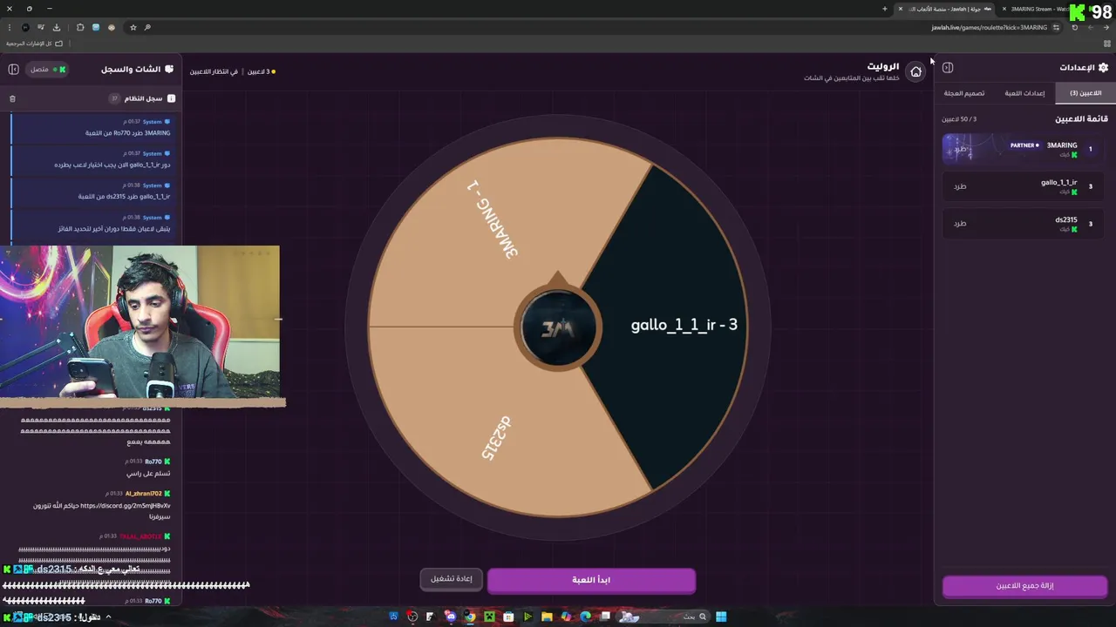Open Microsoft Edge from the taskbar

(x=585, y=617)
